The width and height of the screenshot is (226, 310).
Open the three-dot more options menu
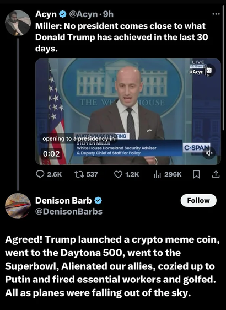[x=216, y=14]
